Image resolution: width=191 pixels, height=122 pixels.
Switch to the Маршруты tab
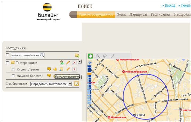click(138, 14)
